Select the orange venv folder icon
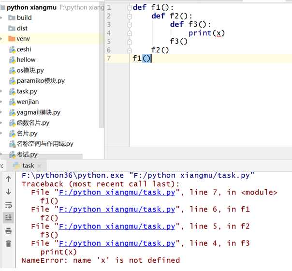The width and height of the screenshot is (292, 271). [12, 39]
